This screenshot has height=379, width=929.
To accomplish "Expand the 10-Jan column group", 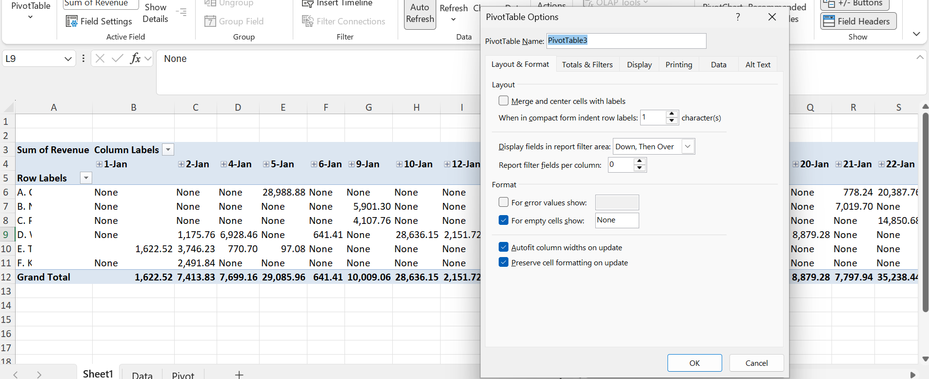I will (399, 164).
